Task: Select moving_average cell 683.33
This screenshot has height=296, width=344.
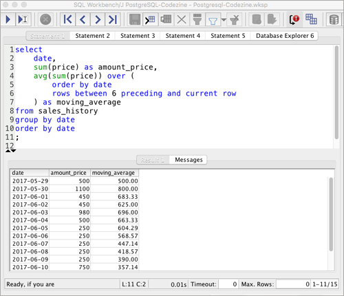Action: pos(115,197)
